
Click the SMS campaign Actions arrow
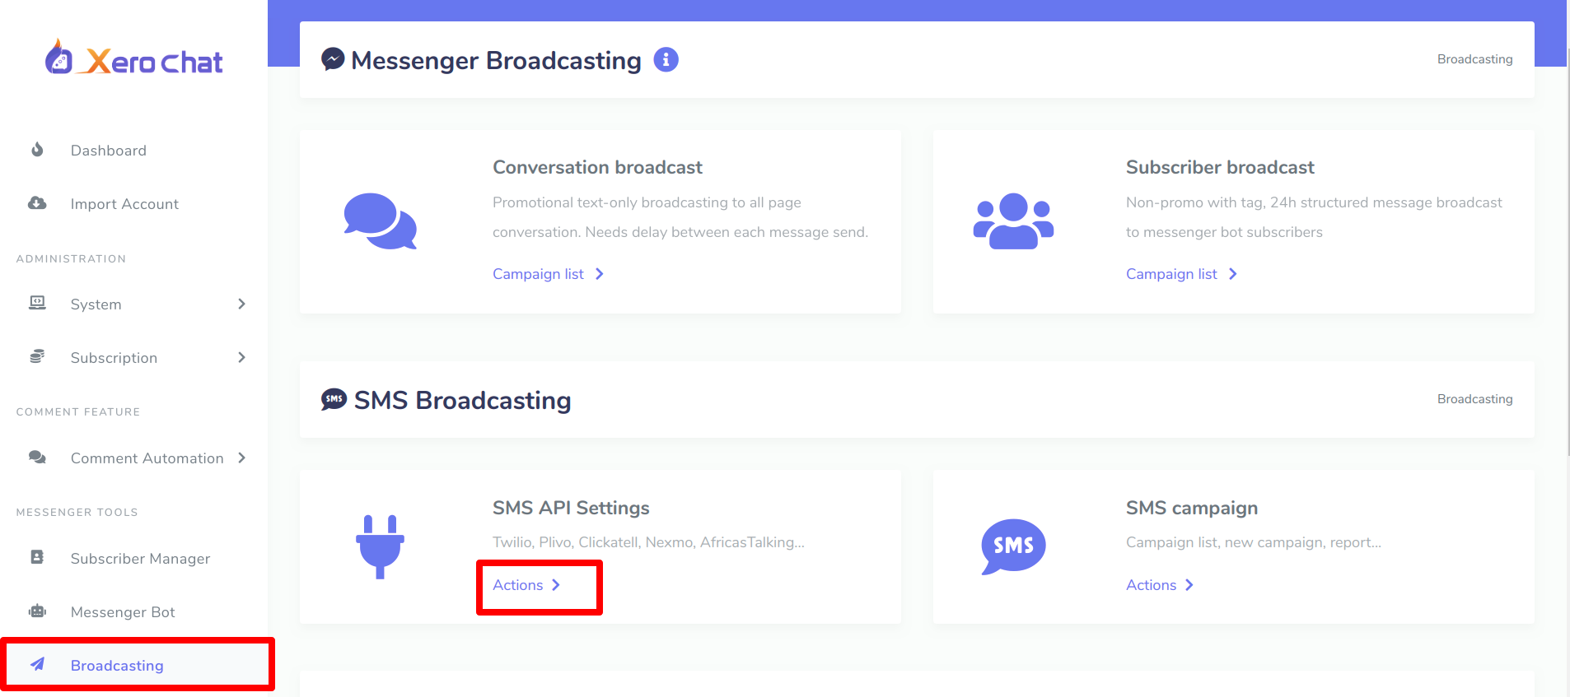(1189, 585)
